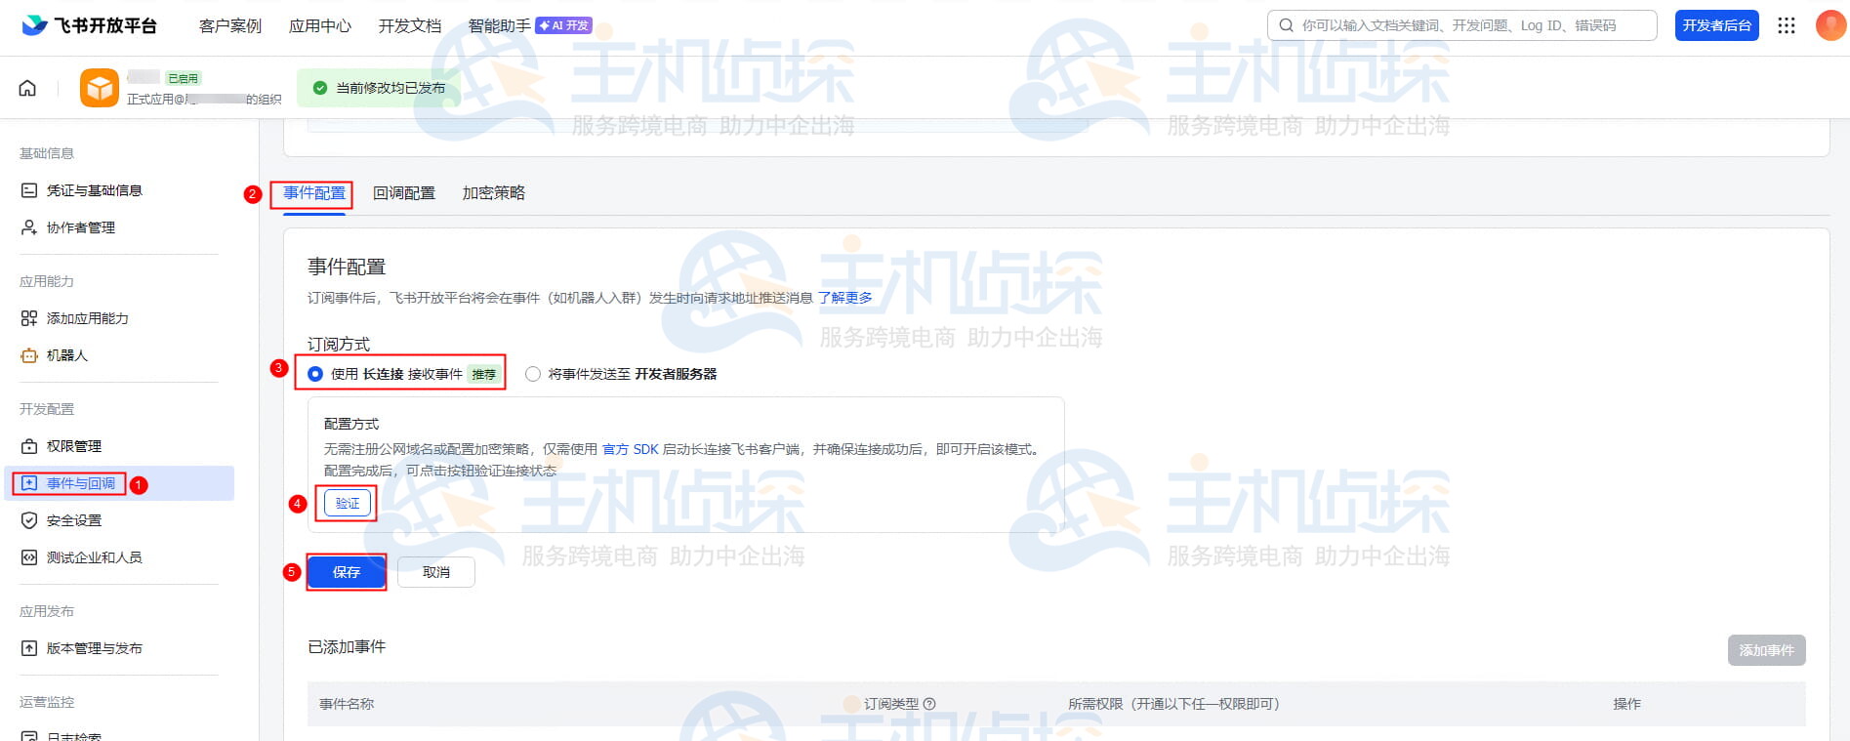Click the robot icon beside 机器人
This screenshot has height=741, width=1850.
point(29,355)
